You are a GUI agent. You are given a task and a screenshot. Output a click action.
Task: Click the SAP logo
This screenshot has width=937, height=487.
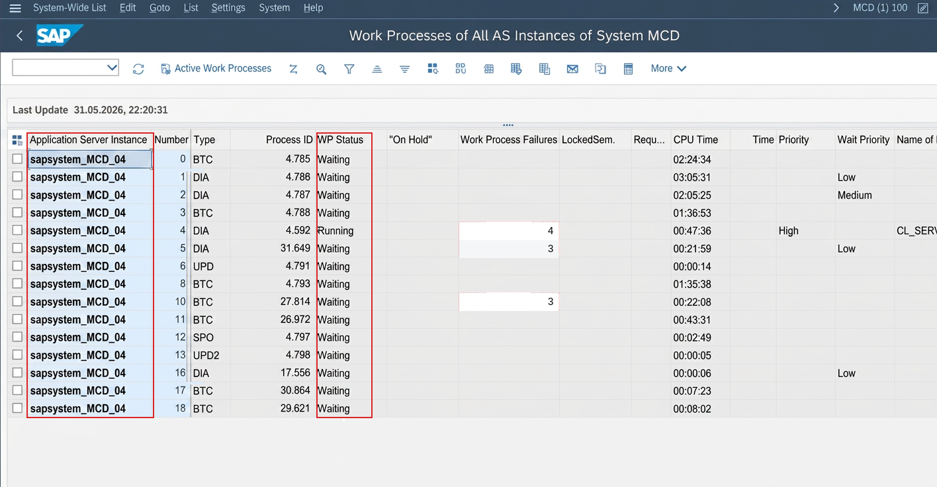[60, 35]
